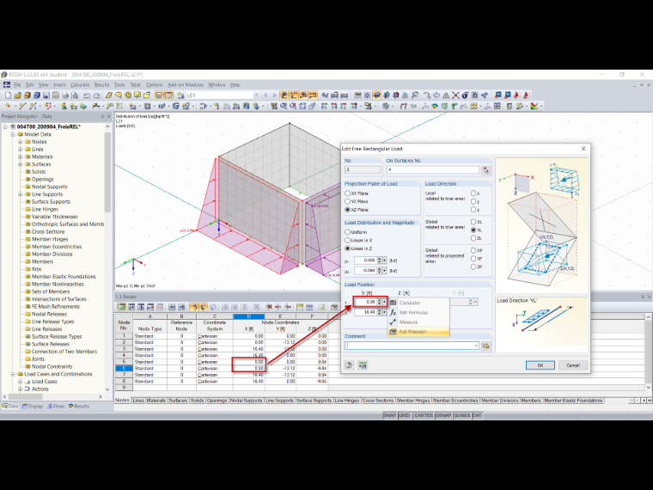Viewport: 653px width, 490px height.
Task: Click the next load case arrow
Action: tap(274, 95)
